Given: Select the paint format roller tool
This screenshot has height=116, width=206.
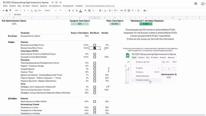Looking at the screenshot, I should pyautogui.click(x=10, y=11).
